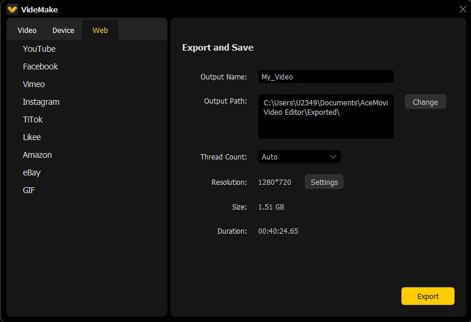Screen dimensions: 471x322
Task: Switch to the Device tab
Action: pos(63,30)
